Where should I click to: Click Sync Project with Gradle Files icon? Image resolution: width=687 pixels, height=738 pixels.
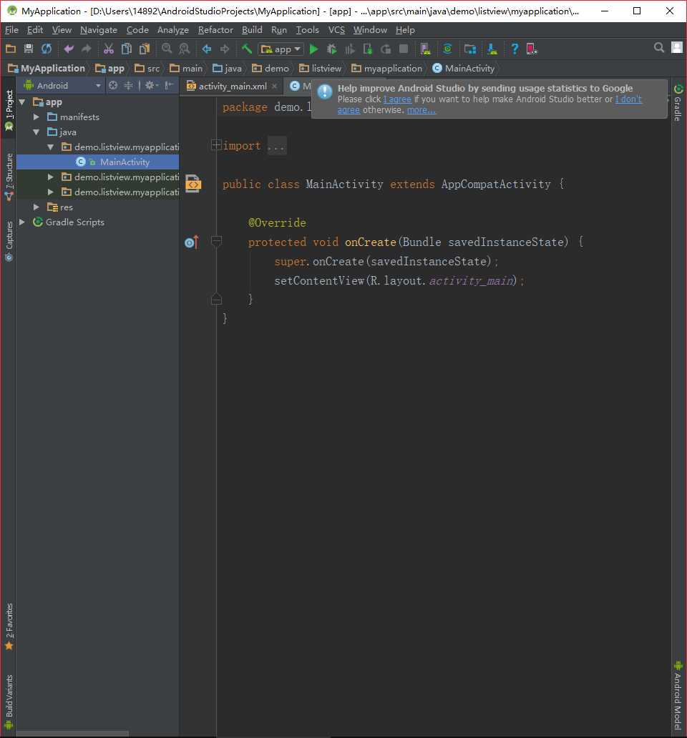[447, 49]
